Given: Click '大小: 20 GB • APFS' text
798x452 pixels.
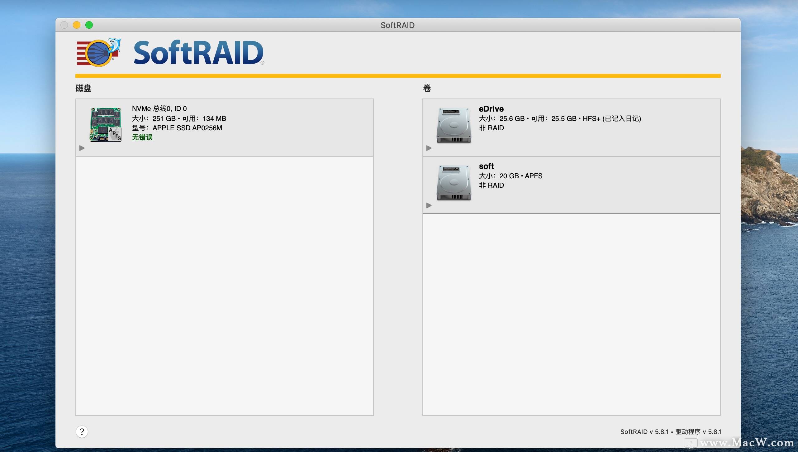Looking at the screenshot, I should coord(511,176).
